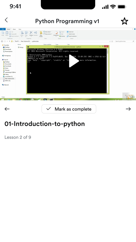This screenshot has width=136, height=242.
Task: Tap the battery icon in status bar
Action: coord(122,7)
